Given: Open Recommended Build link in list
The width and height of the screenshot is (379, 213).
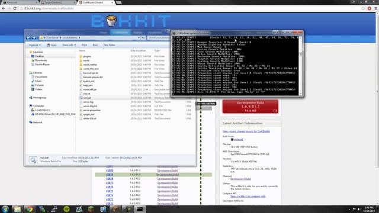Looking at the screenshot, I should (x=167, y=175).
